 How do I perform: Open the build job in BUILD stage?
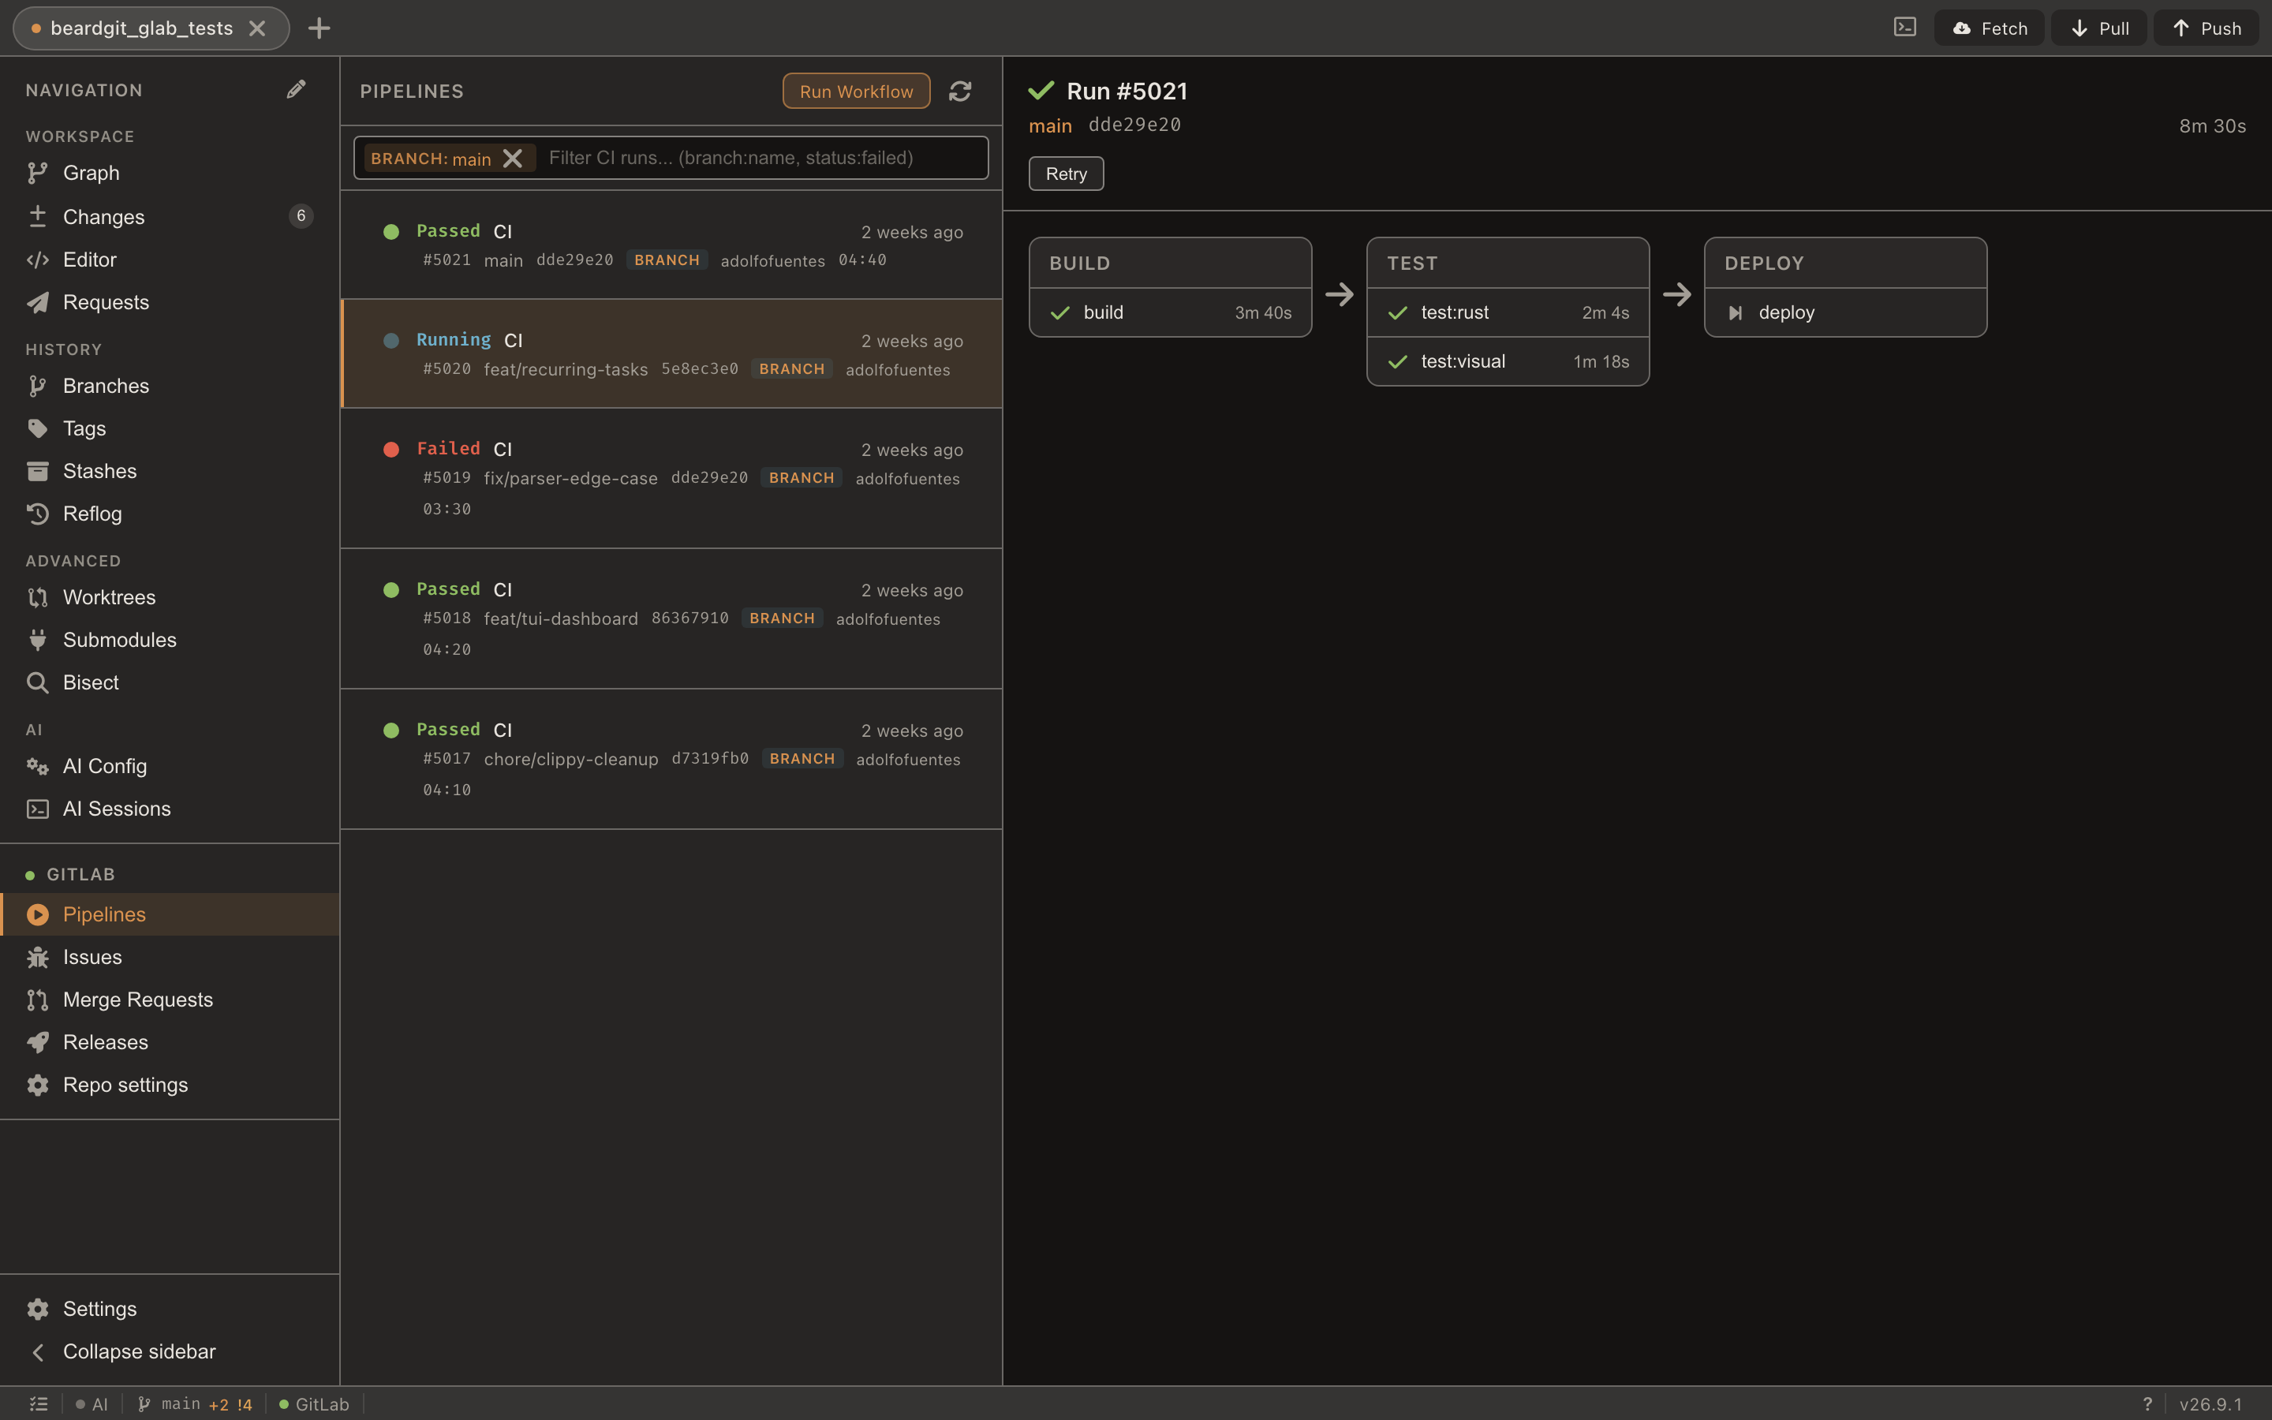[x=1170, y=312]
